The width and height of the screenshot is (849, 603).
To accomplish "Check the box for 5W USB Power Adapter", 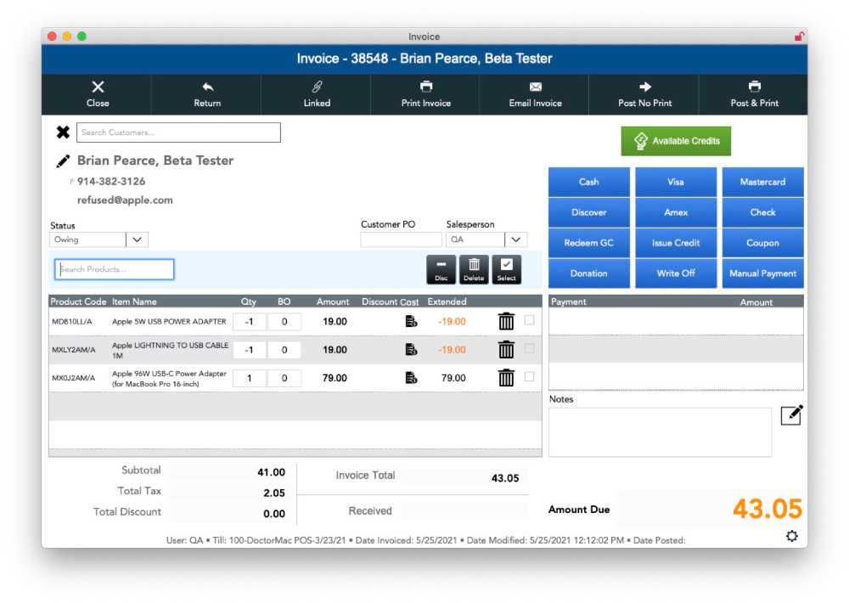I will 530,321.
